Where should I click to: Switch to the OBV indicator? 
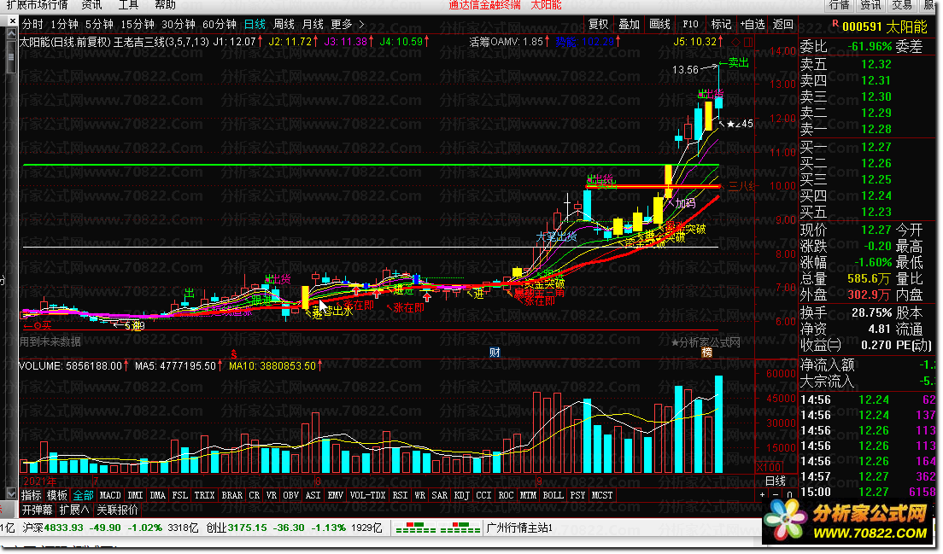point(291,495)
